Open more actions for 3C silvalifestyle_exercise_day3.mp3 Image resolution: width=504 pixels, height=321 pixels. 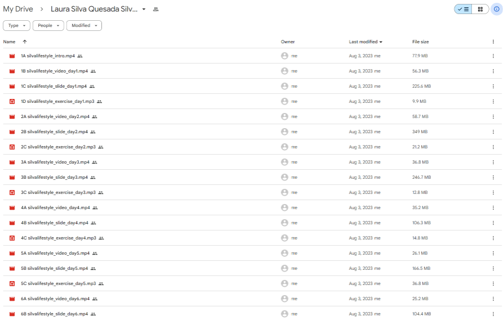[x=493, y=192]
